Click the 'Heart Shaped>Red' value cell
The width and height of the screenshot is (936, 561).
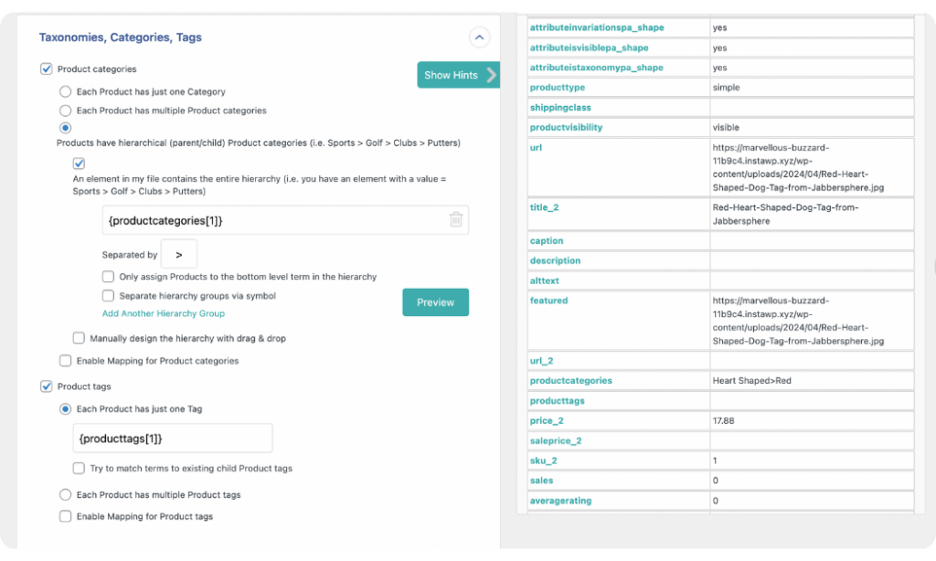click(752, 380)
